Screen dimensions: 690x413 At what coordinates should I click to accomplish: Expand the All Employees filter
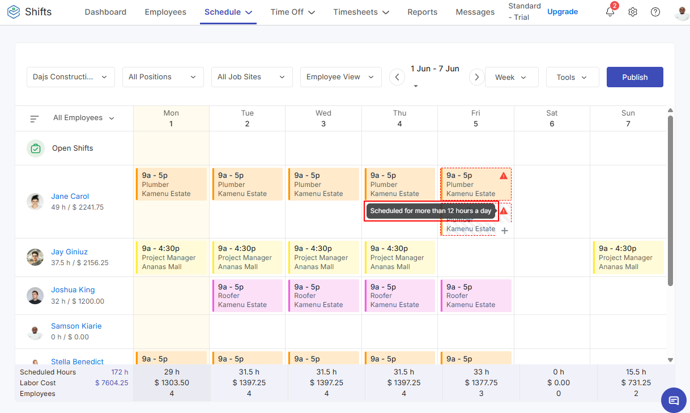click(x=84, y=118)
